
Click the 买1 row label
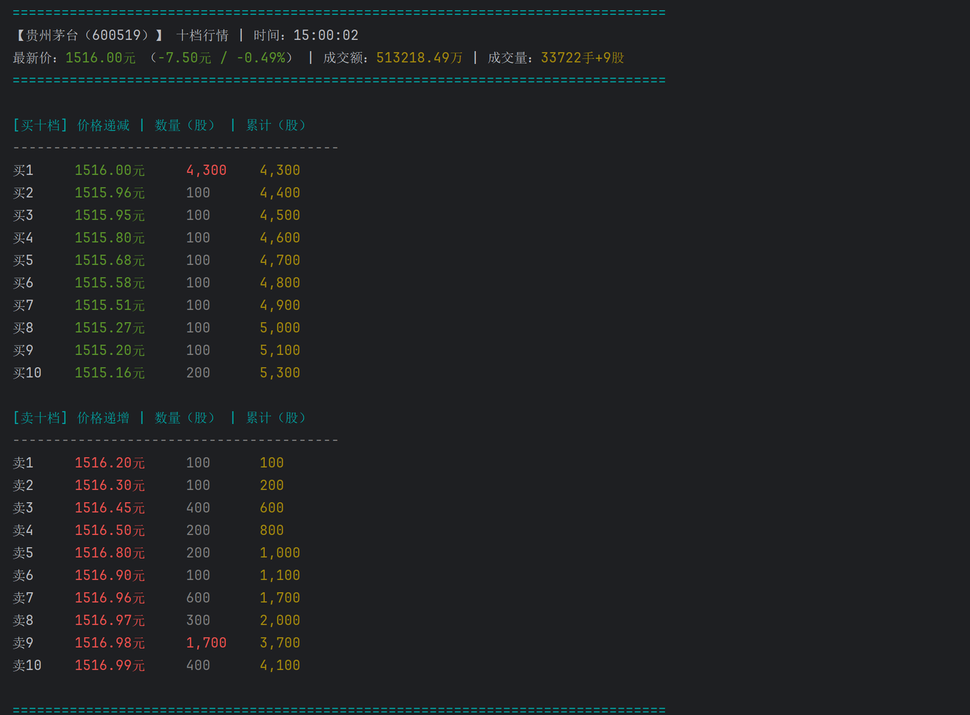pyautogui.click(x=23, y=170)
